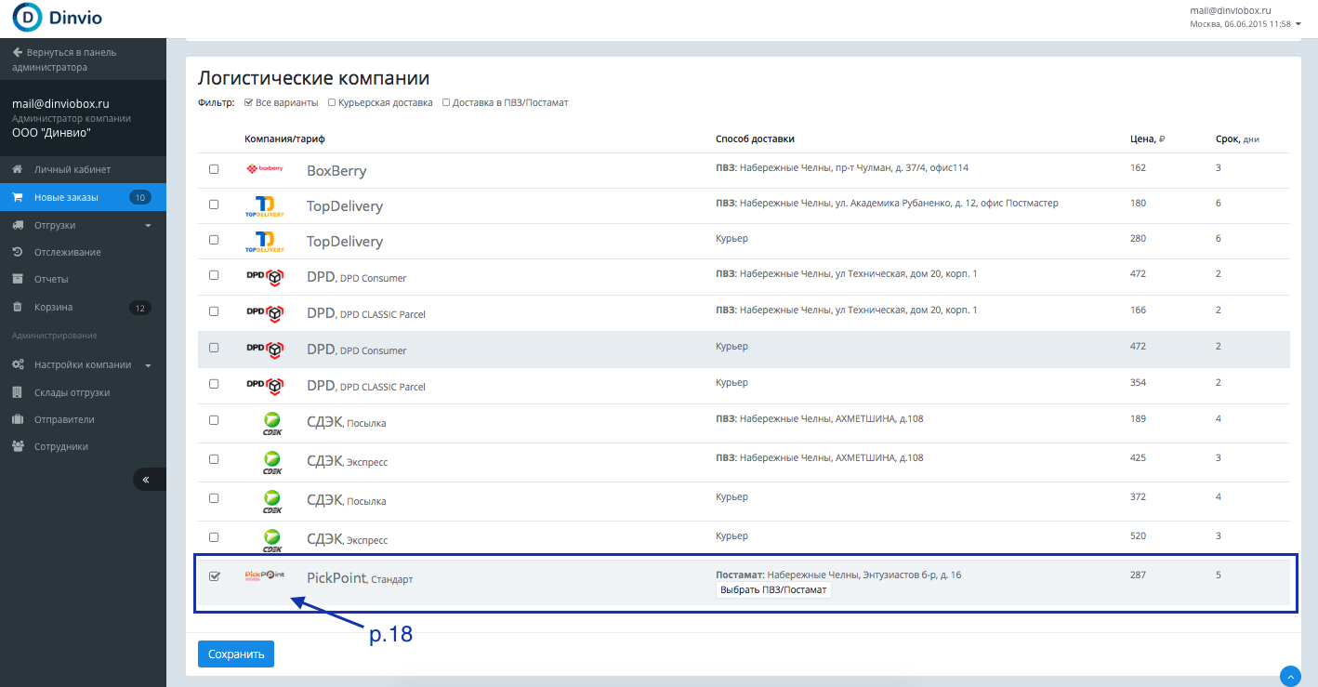Tick checkbox for СДЭК Экспресс Курьер row

click(214, 537)
